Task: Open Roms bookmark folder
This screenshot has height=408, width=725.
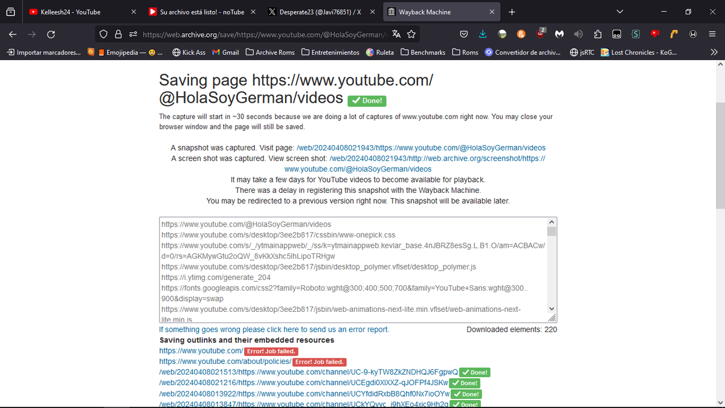Action: [465, 53]
